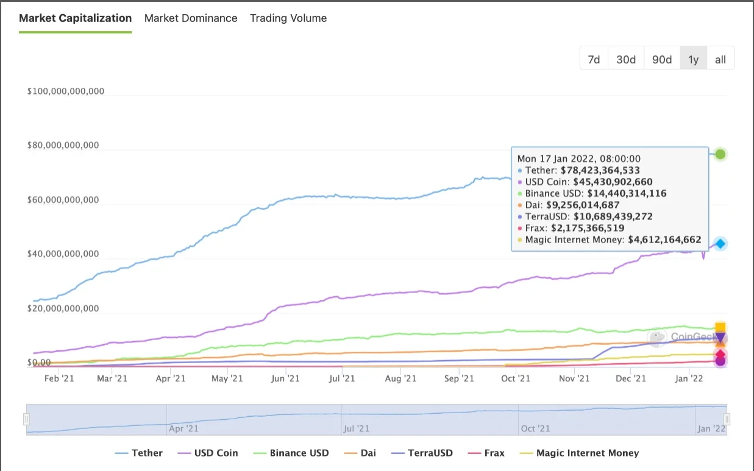Viewport: 754px width, 471px height.
Task: Hide TerraUSD line using legend
Action: [422, 453]
